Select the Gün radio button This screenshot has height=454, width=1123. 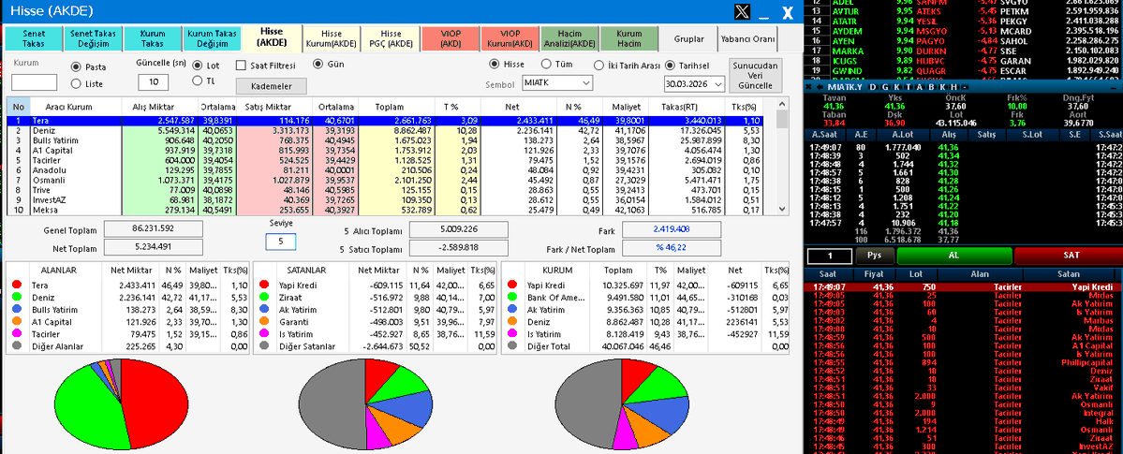click(318, 64)
